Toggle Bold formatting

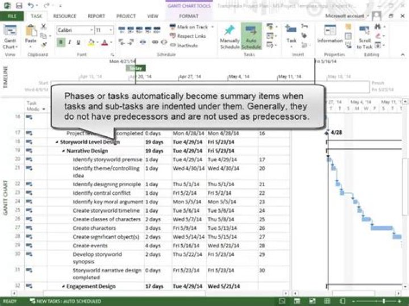click(x=61, y=43)
